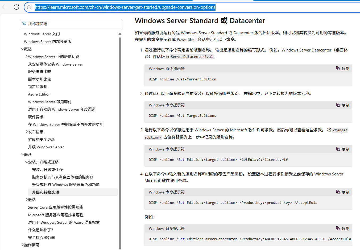Open Azure Edition page
The width and height of the screenshot is (360, 250).
[x=39, y=94]
